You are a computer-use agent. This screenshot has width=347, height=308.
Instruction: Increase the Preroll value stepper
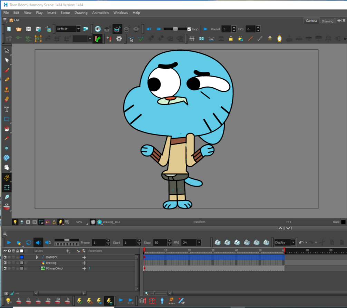(234, 27)
